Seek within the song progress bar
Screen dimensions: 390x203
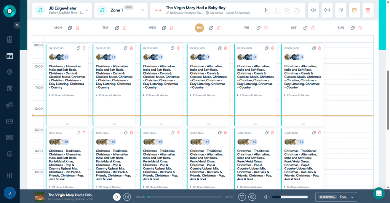pyautogui.click(x=184, y=197)
